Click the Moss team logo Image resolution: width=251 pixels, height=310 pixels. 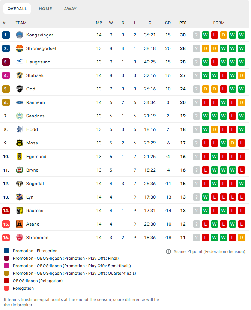tap(20, 143)
